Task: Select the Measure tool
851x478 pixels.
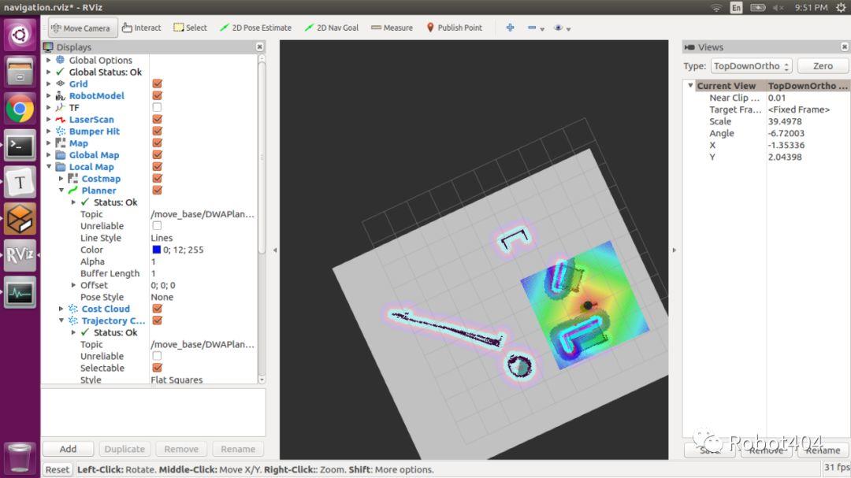Action: coord(392,28)
